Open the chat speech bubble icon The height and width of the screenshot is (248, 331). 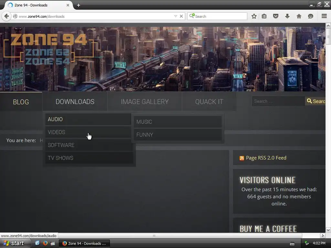point(310,16)
